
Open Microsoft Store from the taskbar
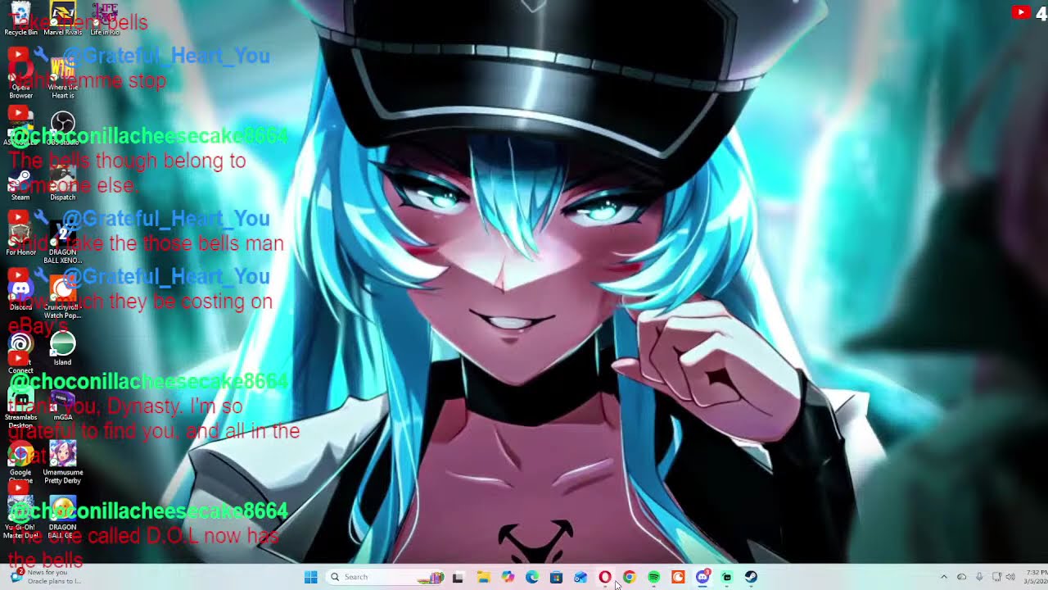(556, 577)
